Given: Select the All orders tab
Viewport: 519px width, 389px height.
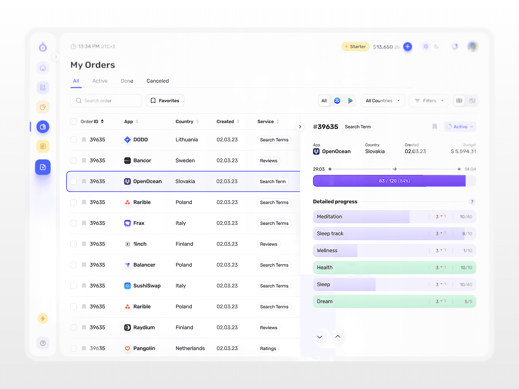Looking at the screenshot, I should click(76, 81).
